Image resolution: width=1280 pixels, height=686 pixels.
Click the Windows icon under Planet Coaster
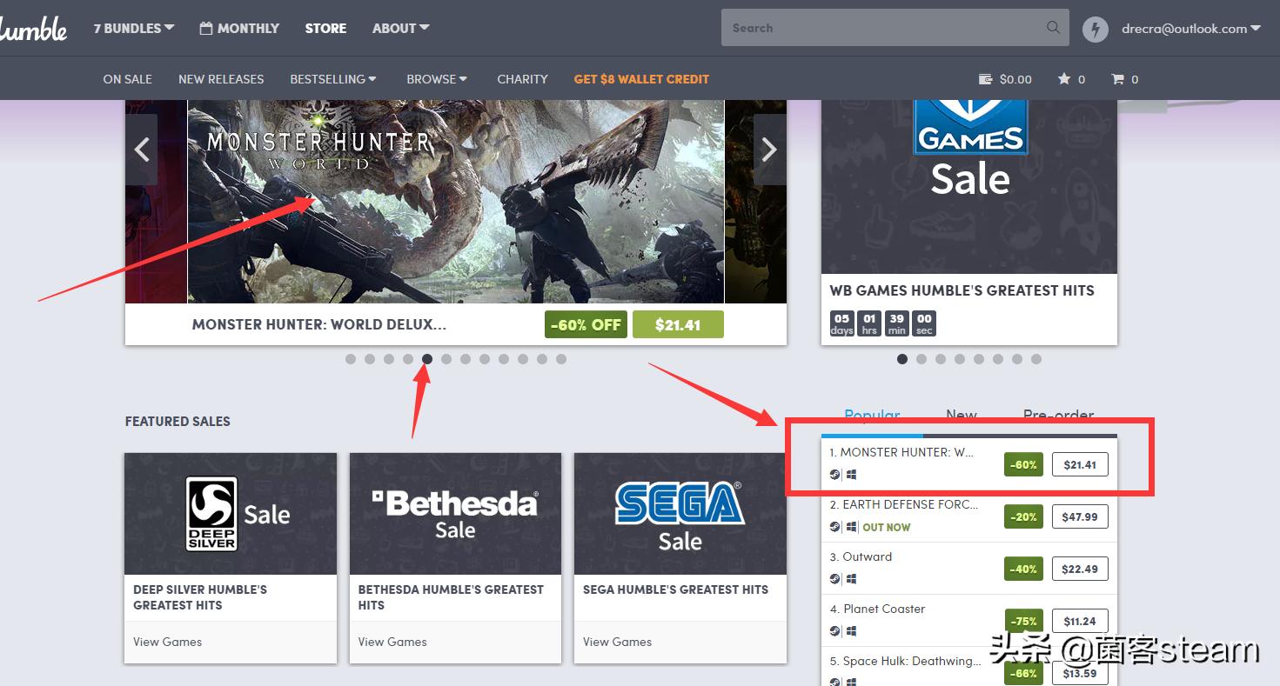[x=852, y=631]
